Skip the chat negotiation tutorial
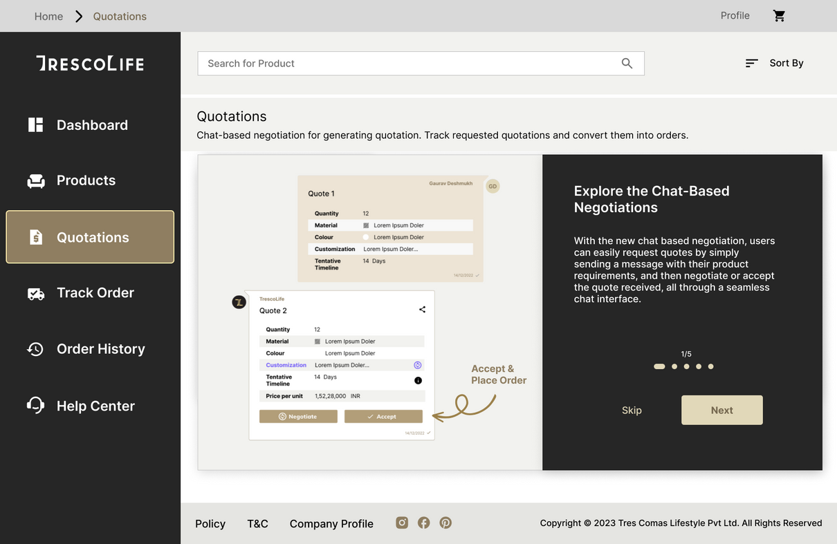 click(x=632, y=411)
